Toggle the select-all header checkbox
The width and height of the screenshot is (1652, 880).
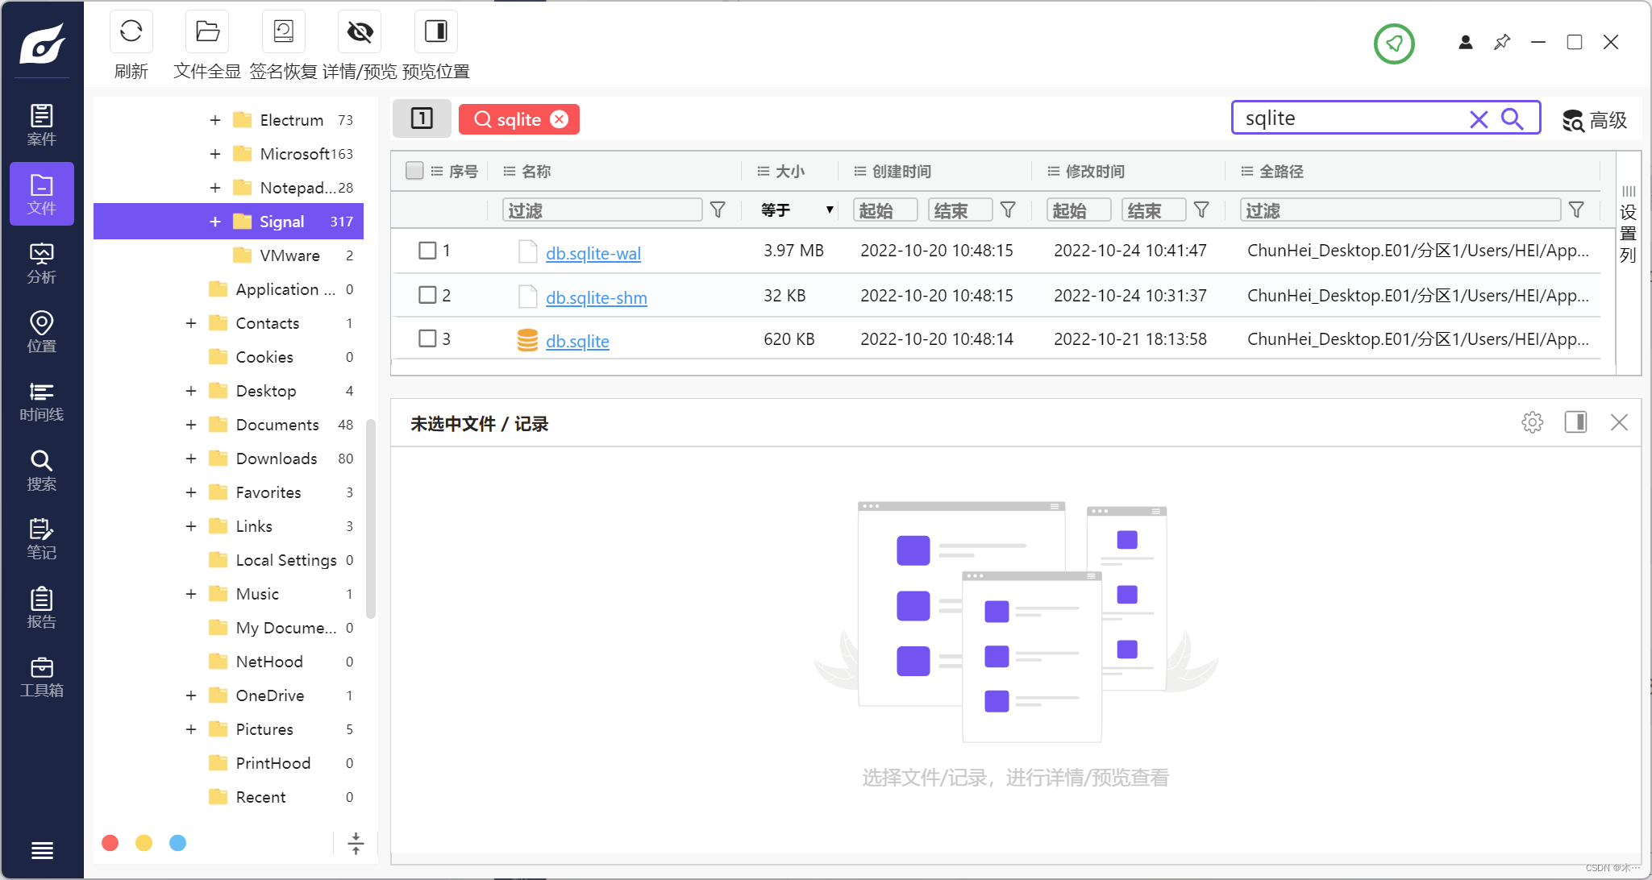(x=414, y=171)
